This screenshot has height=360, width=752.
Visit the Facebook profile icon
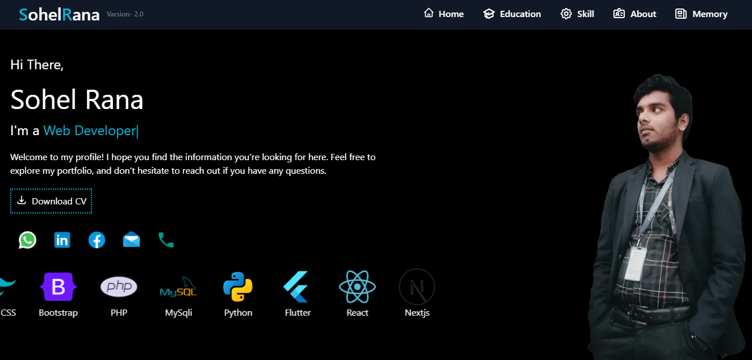[x=97, y=240]
